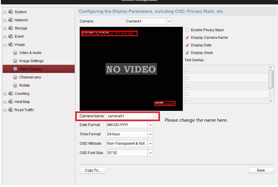This screenshot has width=278, height=187.
Task: Open the Date Format dropdown
Action: 150,125
